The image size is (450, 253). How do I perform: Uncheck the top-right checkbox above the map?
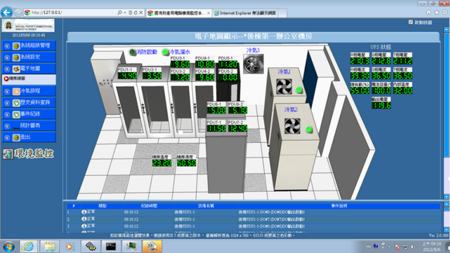pos(411,22)
